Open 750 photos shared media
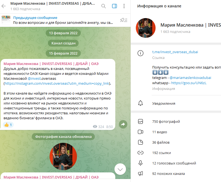The height and width of the screenshot is (182, 221). pos(176,121)
